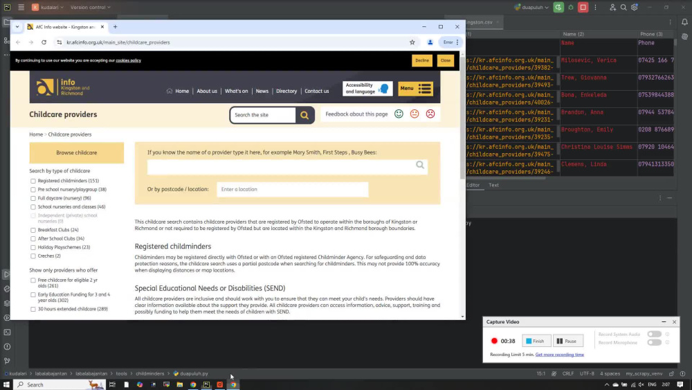
Task: Bookmark this page with star icon
Action: [412, 42]
